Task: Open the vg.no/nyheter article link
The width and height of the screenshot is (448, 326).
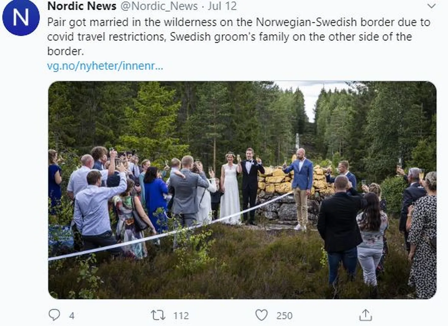Action: (x=105, y=66)
